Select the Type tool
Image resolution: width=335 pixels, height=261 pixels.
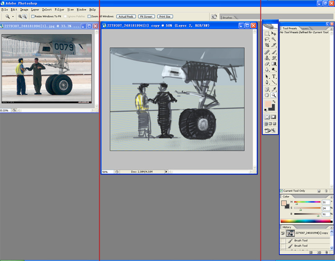click(x=274, y=77)
